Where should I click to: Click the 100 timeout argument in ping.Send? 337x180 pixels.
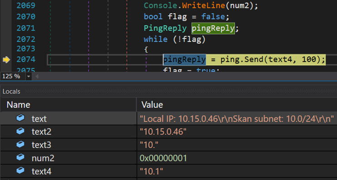point(309,59)
